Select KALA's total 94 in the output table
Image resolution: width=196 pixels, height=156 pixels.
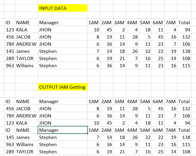coord(184,123)
